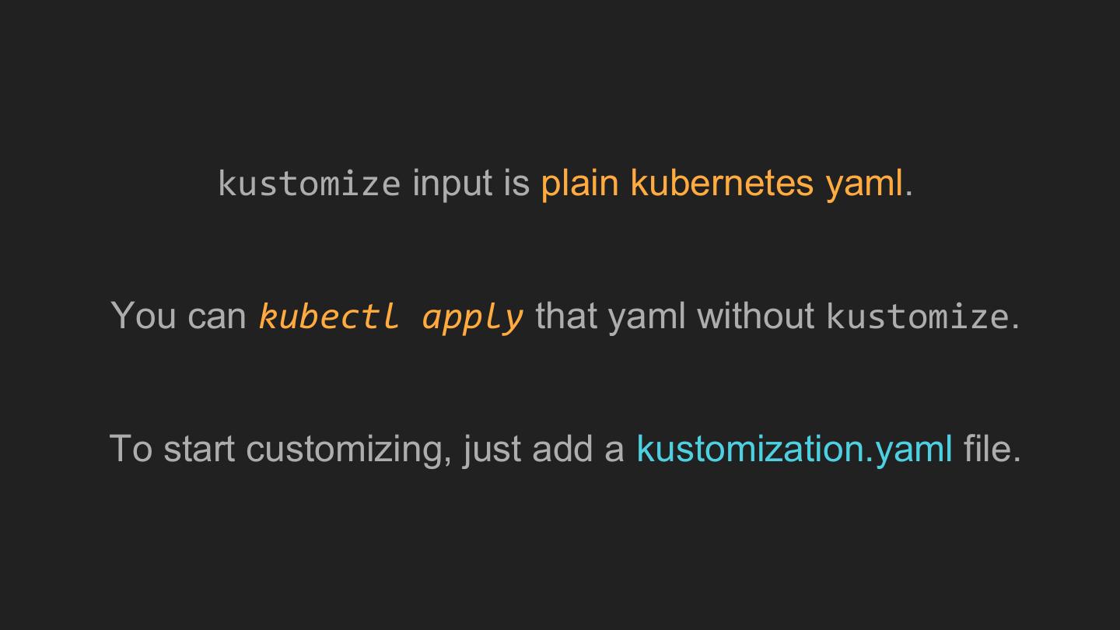
Task: Click the words "input is"
Action: coord(471,184)
